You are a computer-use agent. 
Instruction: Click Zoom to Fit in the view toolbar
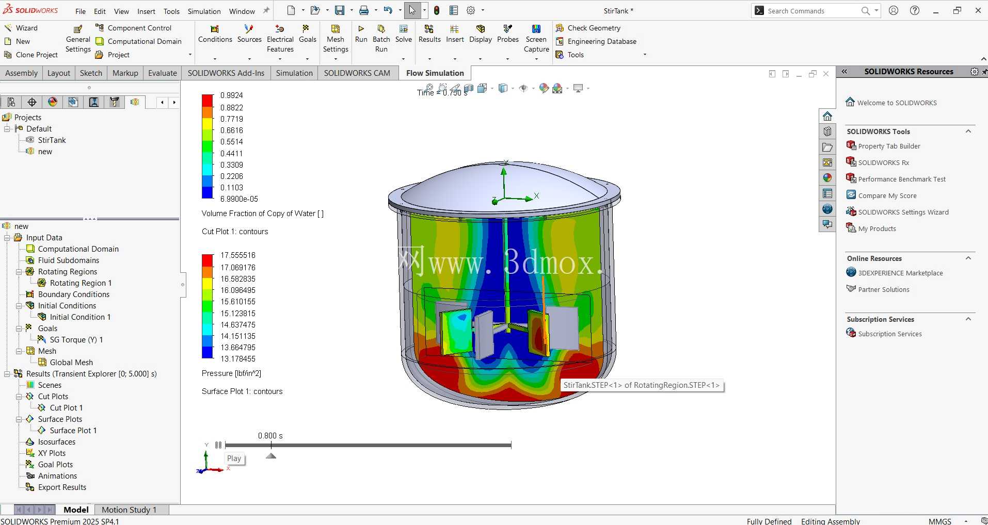tap(429, 88)
